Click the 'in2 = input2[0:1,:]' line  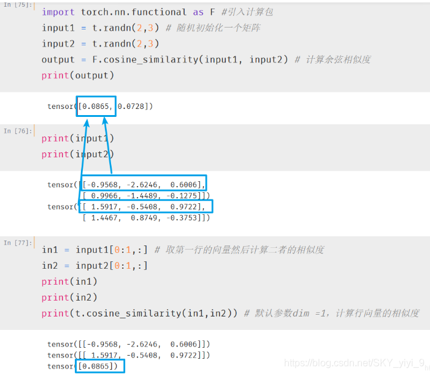(x=94, y=266)
